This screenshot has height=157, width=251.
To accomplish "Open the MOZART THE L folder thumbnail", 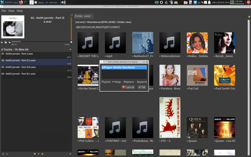I will pos(88,43).
